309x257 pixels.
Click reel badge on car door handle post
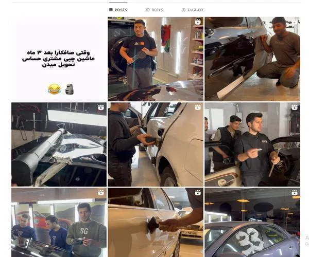pos(198,193)
